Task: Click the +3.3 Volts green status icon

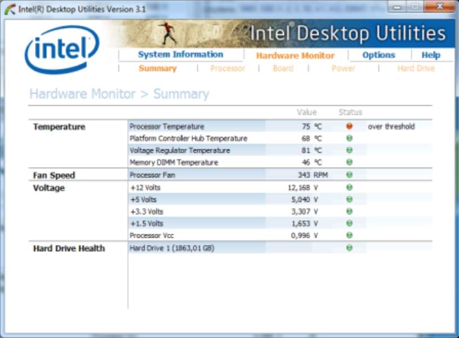Action: coord(349,211)
